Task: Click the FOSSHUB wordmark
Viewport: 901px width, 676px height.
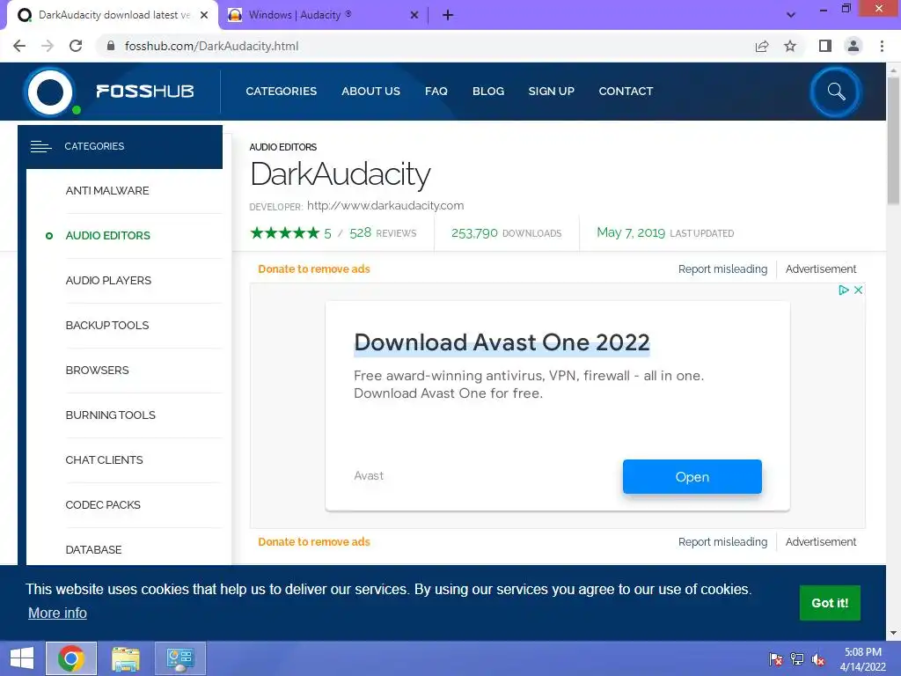Action: [x=145, y=91]
